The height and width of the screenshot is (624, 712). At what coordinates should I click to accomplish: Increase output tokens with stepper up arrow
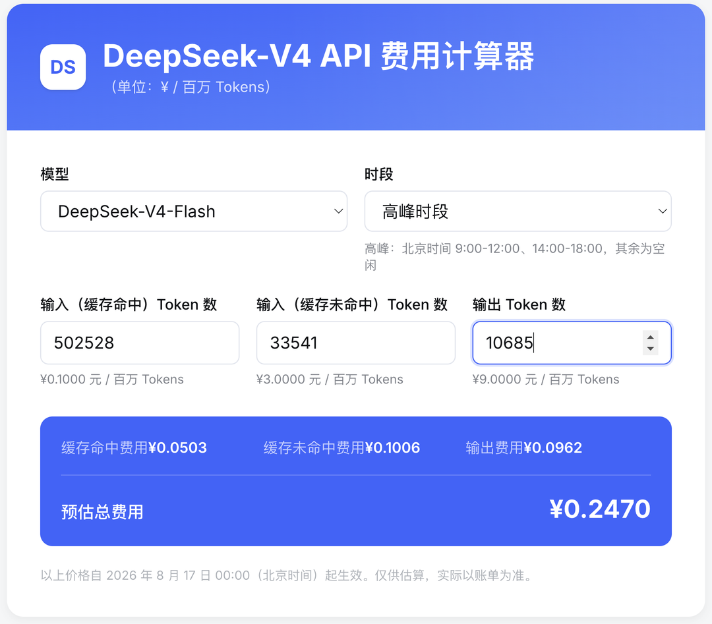[651, 337]
